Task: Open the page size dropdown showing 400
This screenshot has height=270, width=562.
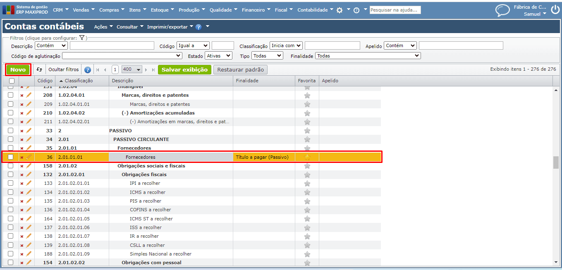Action: click(132, 70)
